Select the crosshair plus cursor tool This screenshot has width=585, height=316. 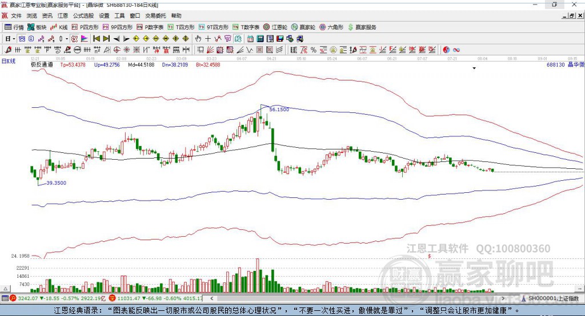coord(208,39)
